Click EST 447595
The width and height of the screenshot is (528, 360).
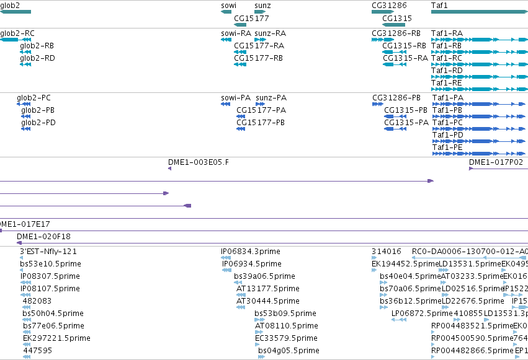pos(27,357)
